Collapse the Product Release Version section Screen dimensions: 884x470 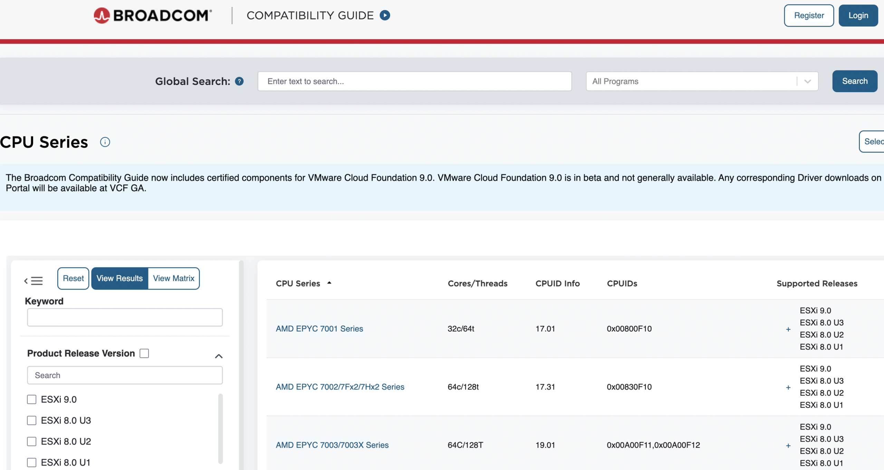point(219,356)
